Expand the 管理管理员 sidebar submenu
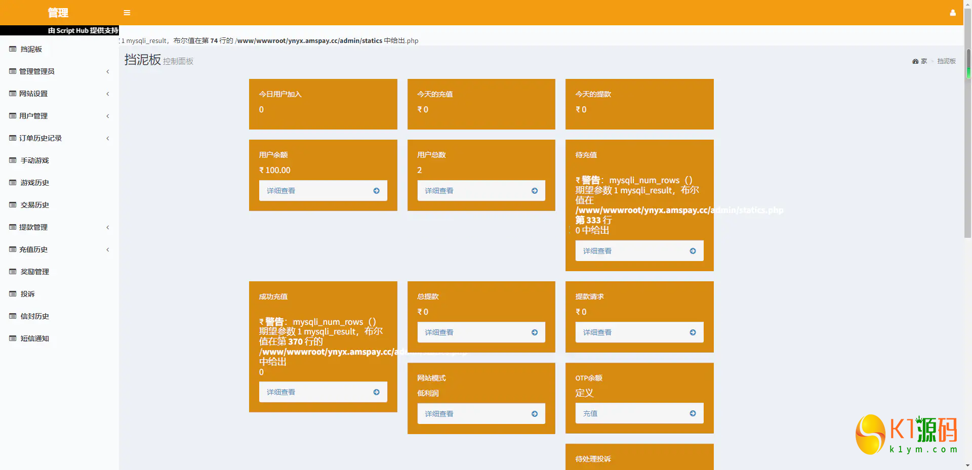Image resolution: width=972 pixels, height=470 pixels. (107, 71)
